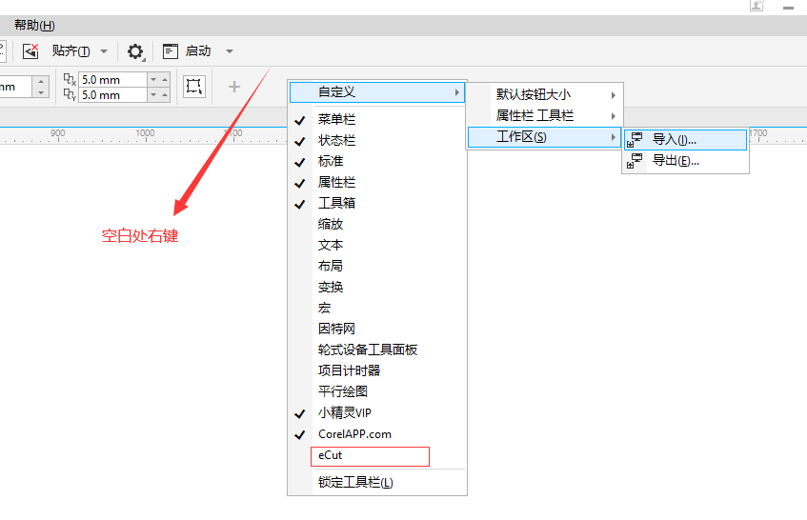Screen dimensions: 807x520
Task: Click the snap-off icon left of 贴齐
Action: 30,50
